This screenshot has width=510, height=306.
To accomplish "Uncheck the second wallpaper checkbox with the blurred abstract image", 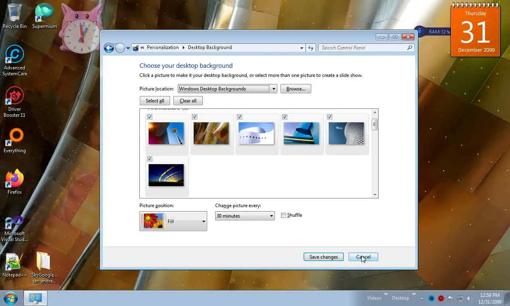I will 195,117.
